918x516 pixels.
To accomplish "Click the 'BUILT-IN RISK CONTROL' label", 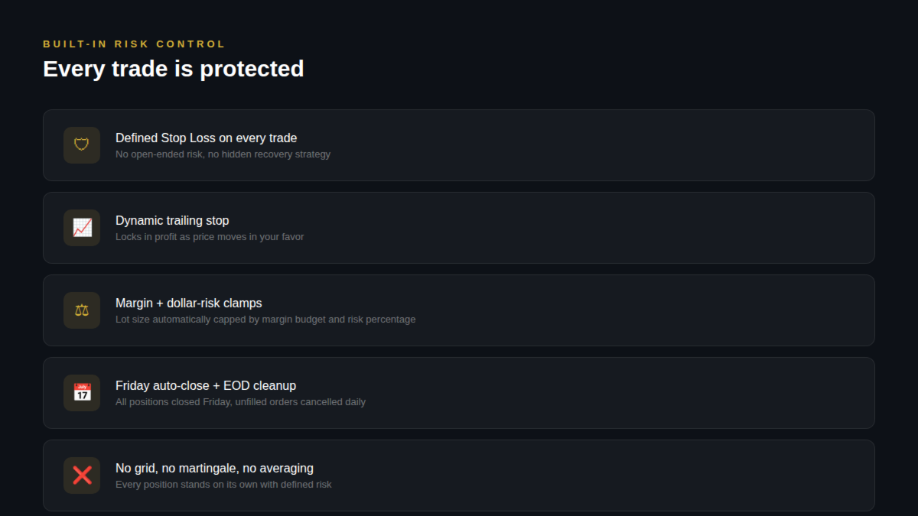I will point(134,44).
